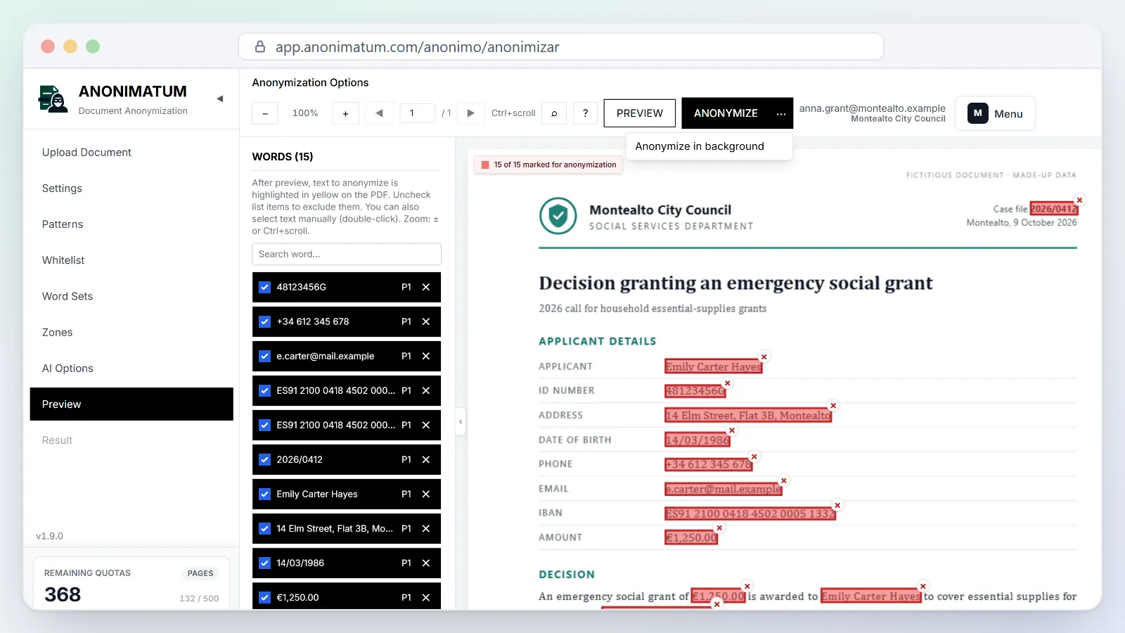The image size is (1125, 633).
Task: Uncheck the 2026/0412 checkbox
Action: click(x=265, y=459)
